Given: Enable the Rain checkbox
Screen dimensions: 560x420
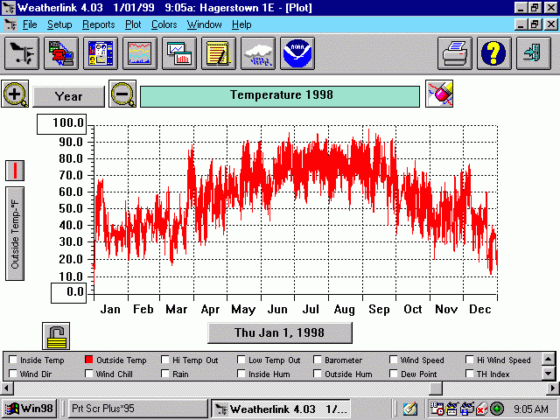Looking at the screenshot, I should point(165,374).
